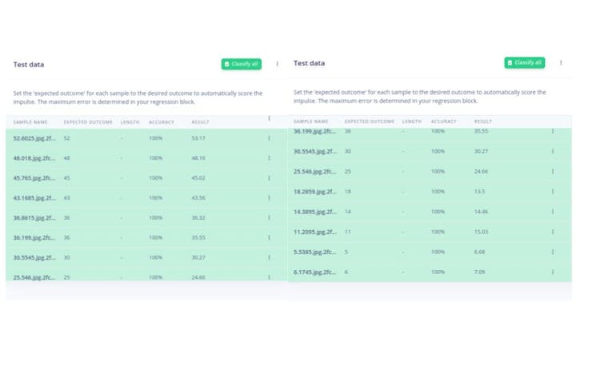Open left panel's 36.199.jpg row options menu
The width and height of the screenshot is (592, 370).
click(269, 237)
